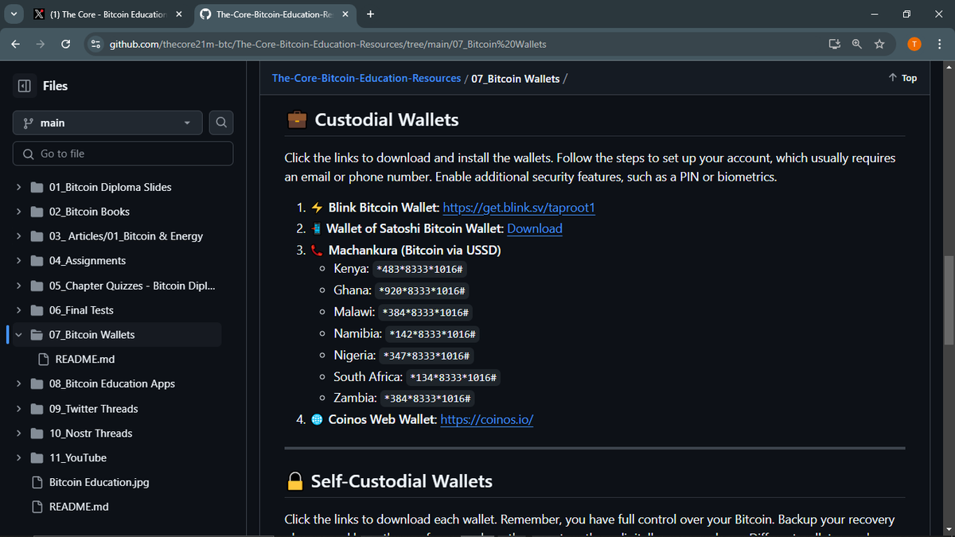Install app icon in address bar
The height and width of the screenshot is (537, 955).
[x=834, y=44]
